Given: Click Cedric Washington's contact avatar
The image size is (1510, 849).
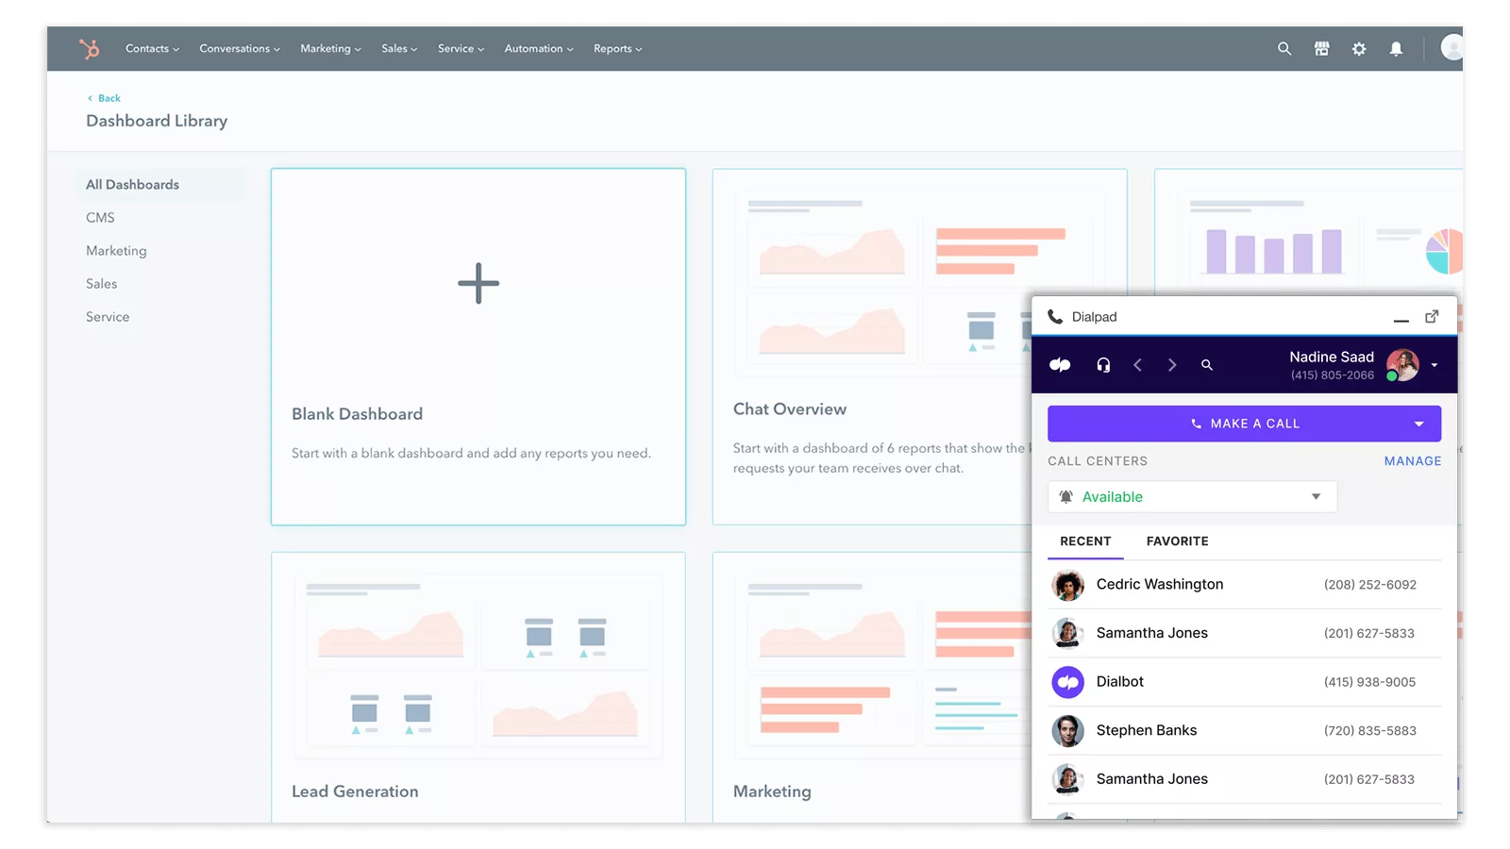Looking at the screenshot, I should [x=1068, y=585].
